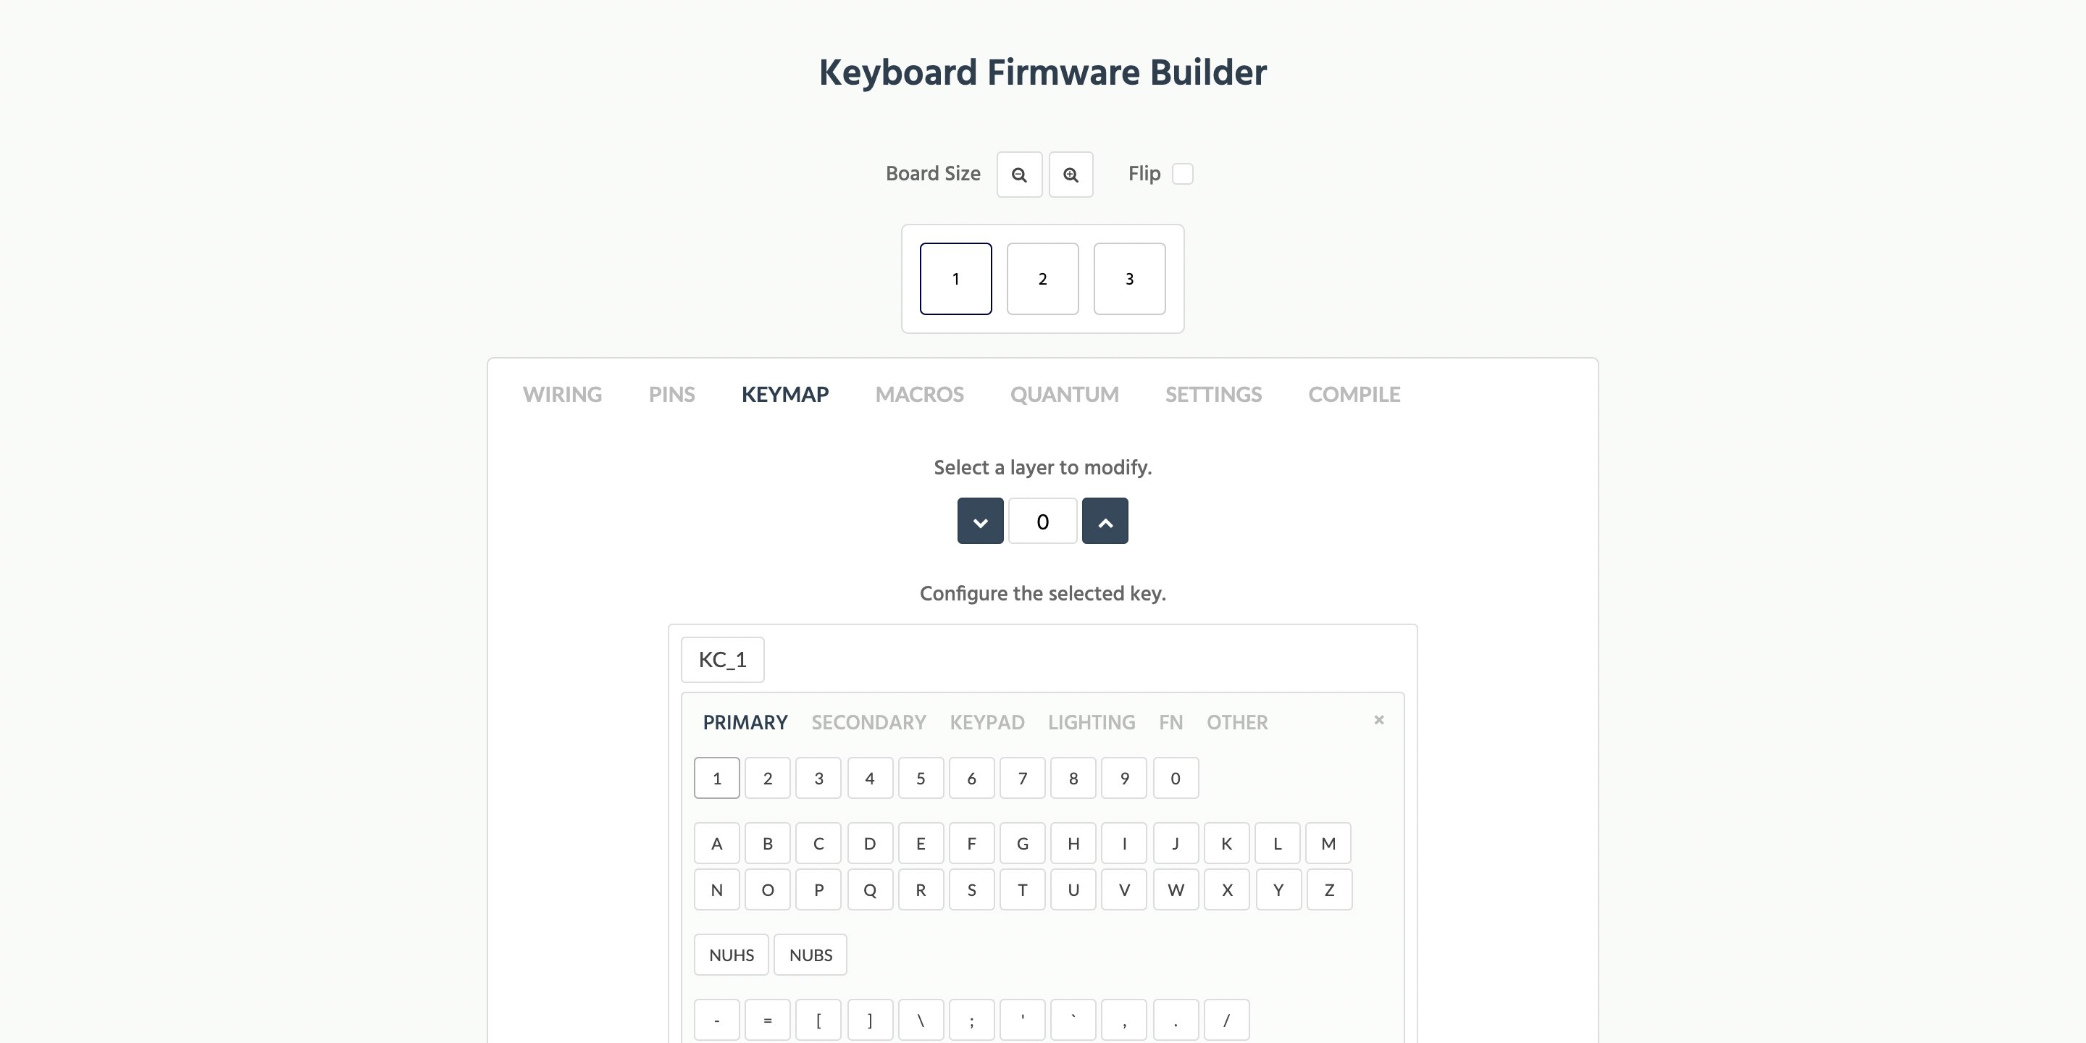Assign the A keycode
This screenshot has width=2086, height=1043.
(716, 843)
